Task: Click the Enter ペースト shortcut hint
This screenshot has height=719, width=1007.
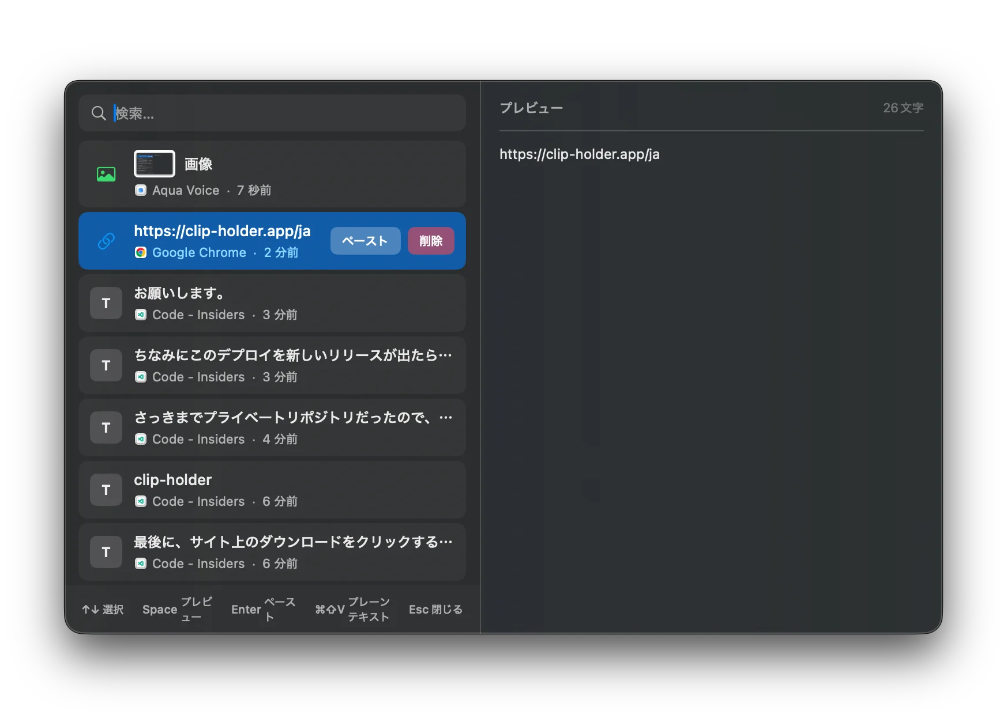Action: pyautogui.click(x=264, y=610)
